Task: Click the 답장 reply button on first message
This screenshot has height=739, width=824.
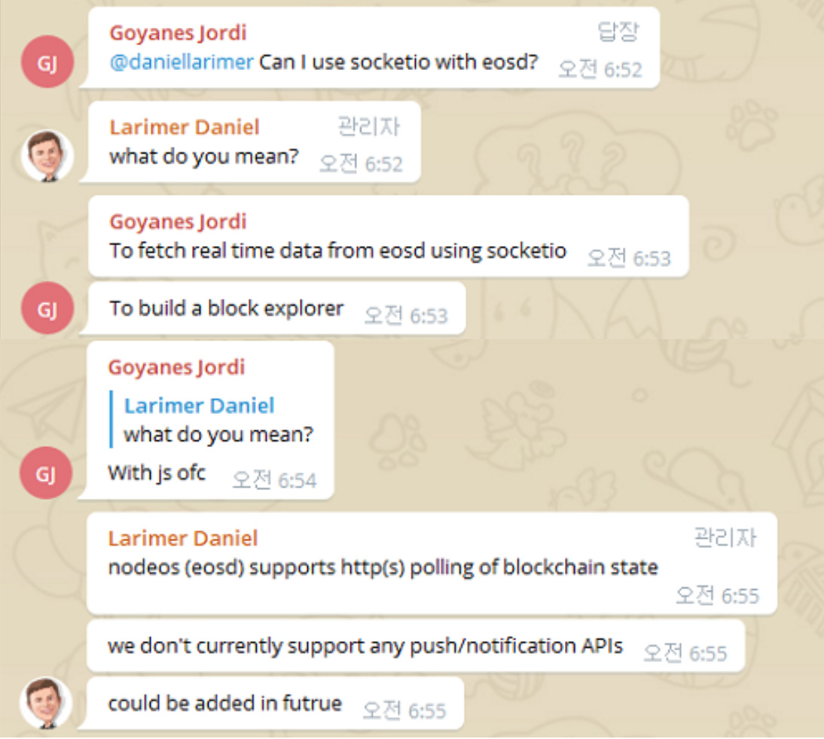Action: pos(618,32)
